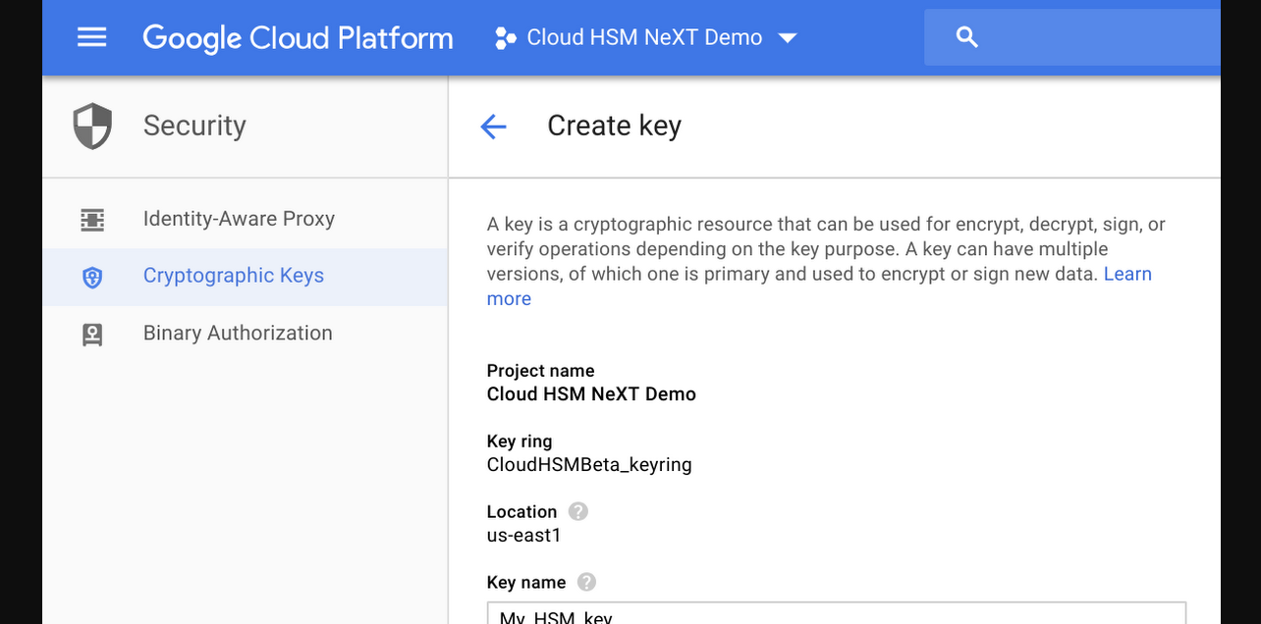Image resolution: width=1261 pixels, height=624 pixels.
Task: Expand the project dropdown arrow
Action: point(787,38)
